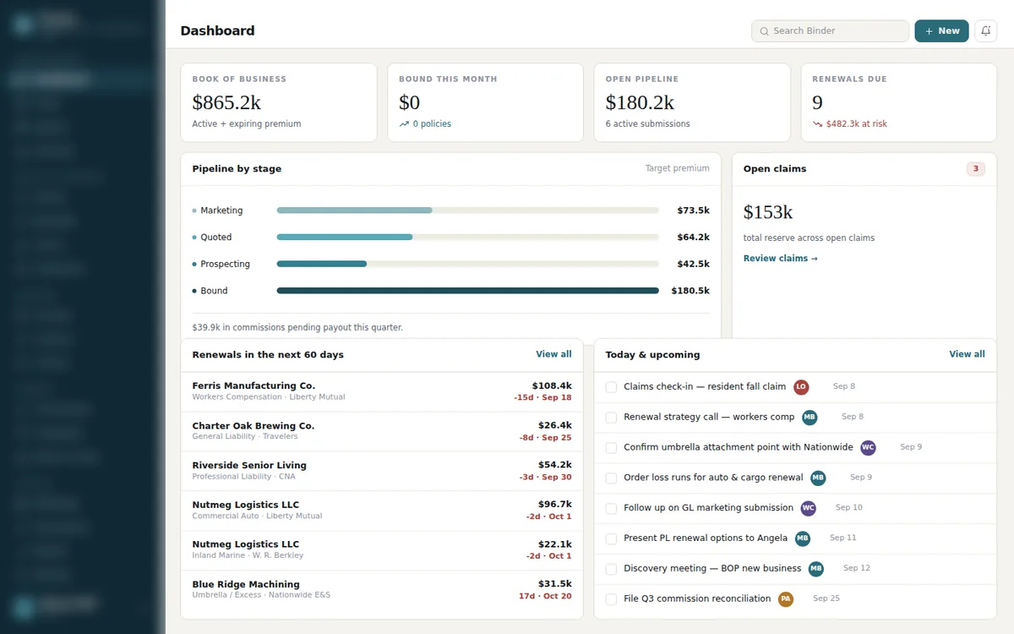Click the Sep 12 date on Discovery meeting
Screen dimensions: 1014x634
coord(857,568)
